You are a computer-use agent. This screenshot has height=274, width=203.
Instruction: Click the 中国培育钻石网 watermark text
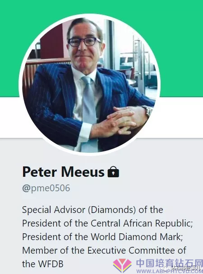coord(169,264)
